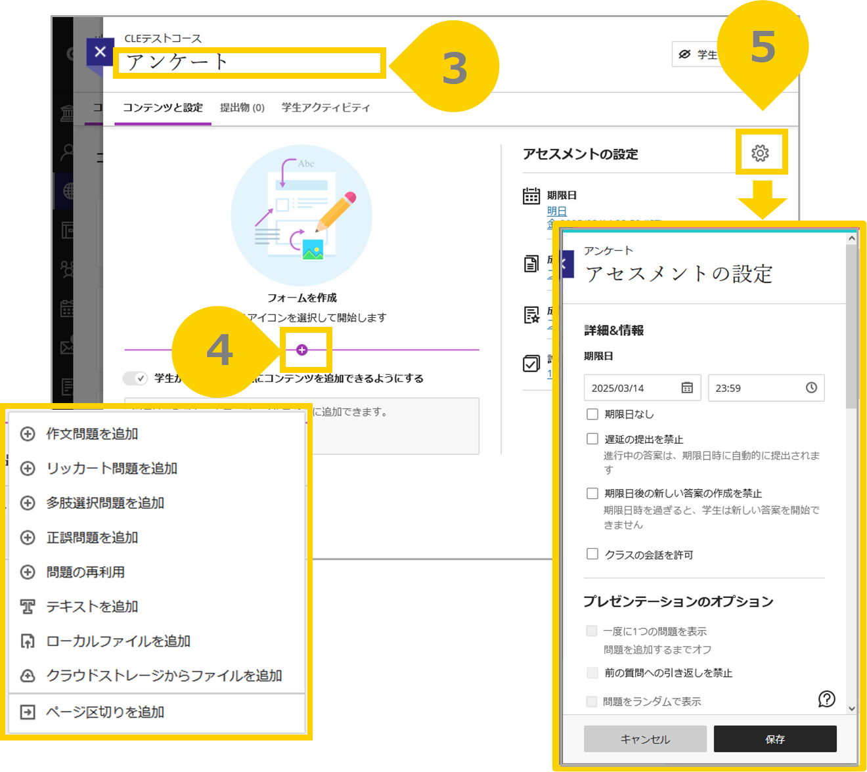The height and width of the screenshot is (772, 867).
Task: Click scrollbar down arrow in settings panel
Action: [x=852, y=708]
